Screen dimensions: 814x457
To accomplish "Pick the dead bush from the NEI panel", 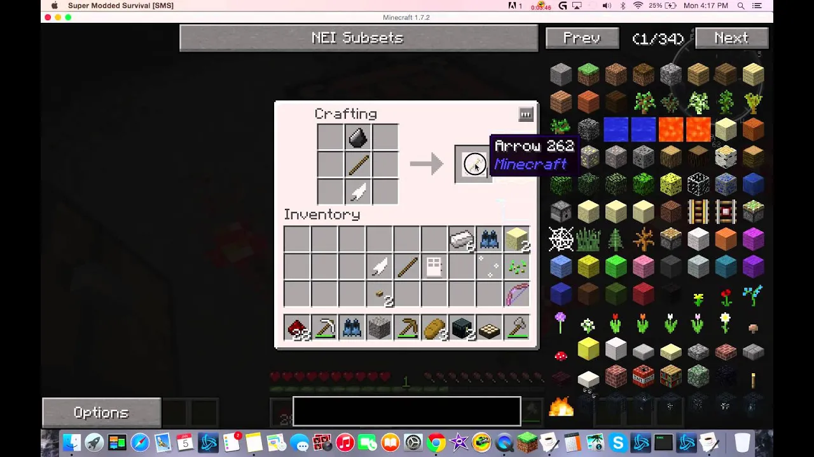I will click(643, 239).
